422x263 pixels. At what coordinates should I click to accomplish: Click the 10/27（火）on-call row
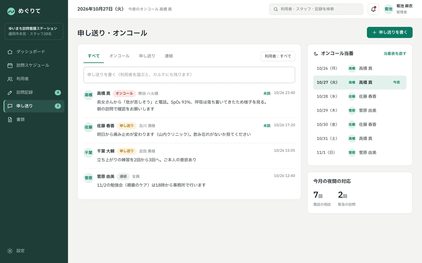(360, 83)
